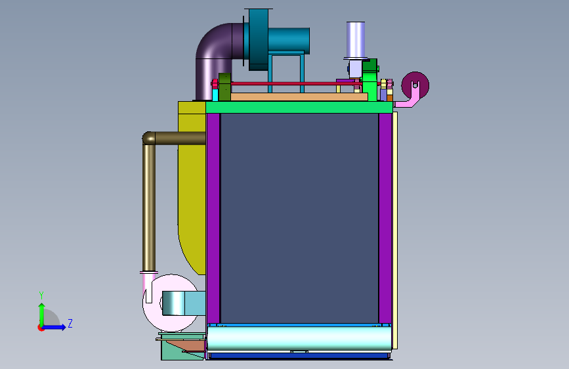The image size is (569, 369).
Task: Select the horizontal brown pipe section
Action: click(x=180, y=138)
